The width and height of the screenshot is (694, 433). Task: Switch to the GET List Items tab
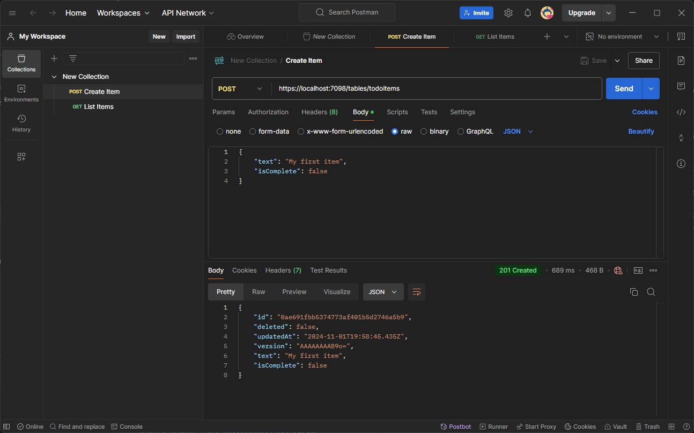click(495, 36)
